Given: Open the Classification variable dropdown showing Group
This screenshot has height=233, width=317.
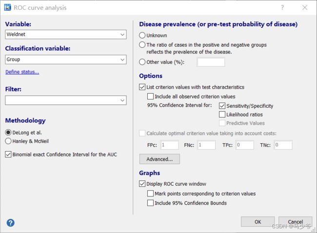Looking at the screenshot, I should pyautogui.click(x=66, y=59).
